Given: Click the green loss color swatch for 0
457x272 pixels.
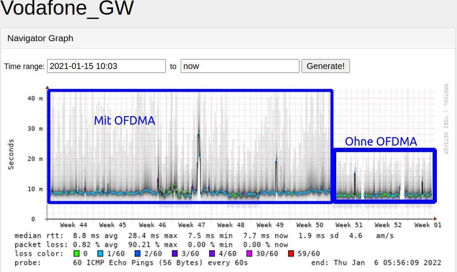Looking at the screenshot, I should pyautogui.click(x=76, y=254).
